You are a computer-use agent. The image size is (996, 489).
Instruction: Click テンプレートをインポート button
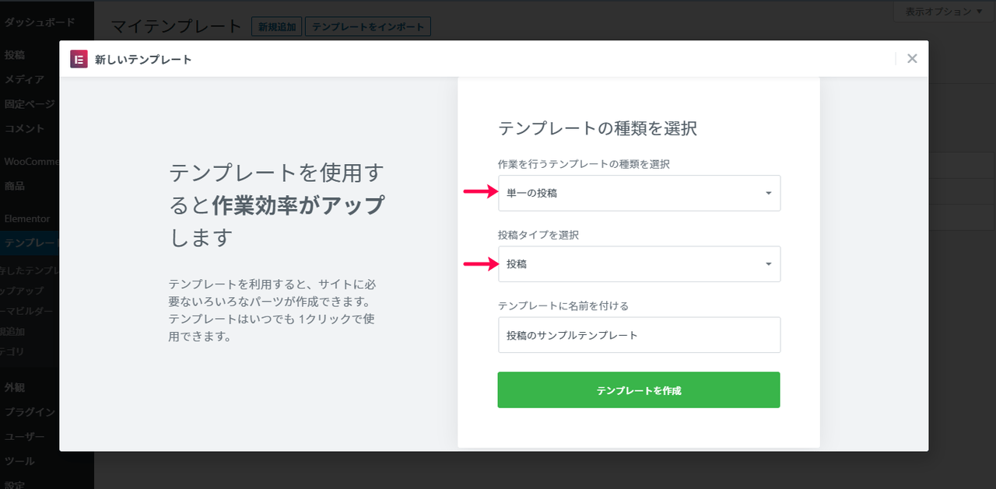(368, 26)
